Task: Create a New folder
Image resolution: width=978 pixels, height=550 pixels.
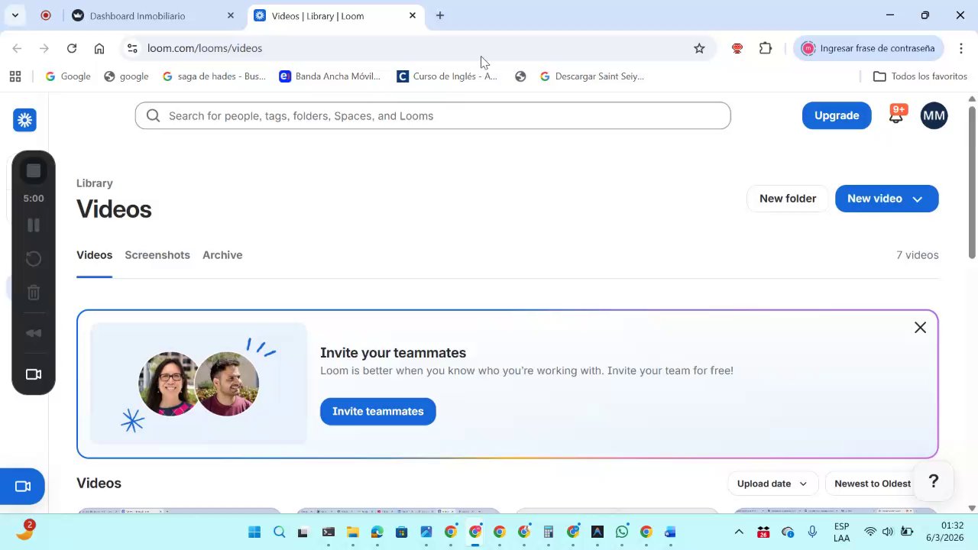Action: [788, 199]
